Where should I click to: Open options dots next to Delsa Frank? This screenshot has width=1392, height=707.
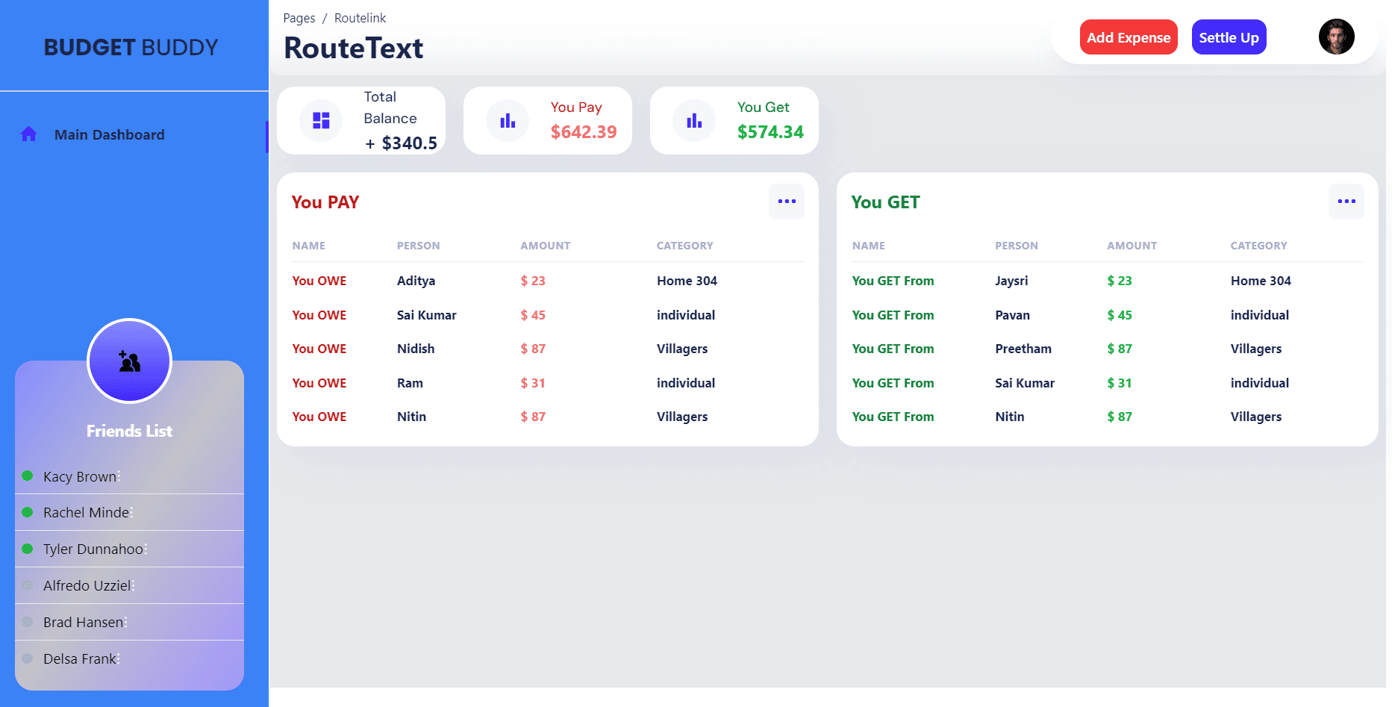(x=119, y=658)
